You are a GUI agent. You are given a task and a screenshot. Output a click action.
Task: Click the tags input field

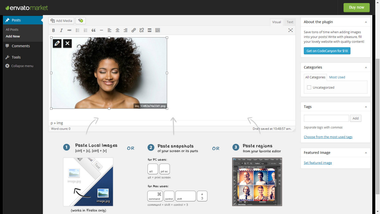[326, 118]
